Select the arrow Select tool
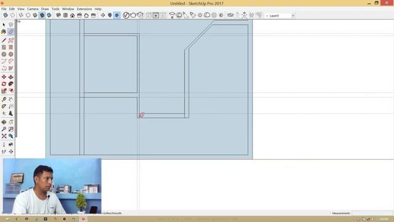 tap(4, 25)
